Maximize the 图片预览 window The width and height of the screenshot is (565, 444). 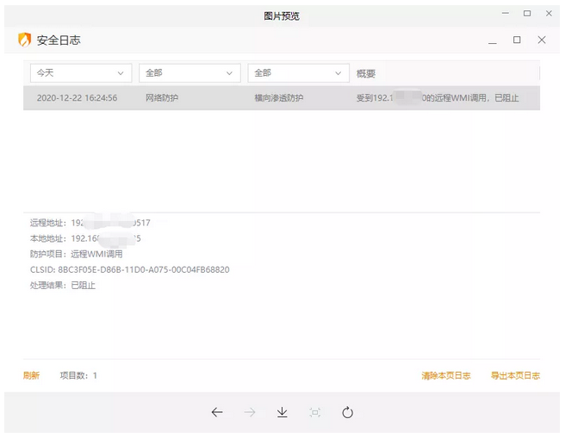526,14
